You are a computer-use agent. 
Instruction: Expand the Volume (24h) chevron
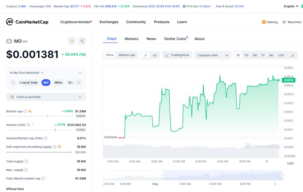pyautogui.click(x=33, y=124)
